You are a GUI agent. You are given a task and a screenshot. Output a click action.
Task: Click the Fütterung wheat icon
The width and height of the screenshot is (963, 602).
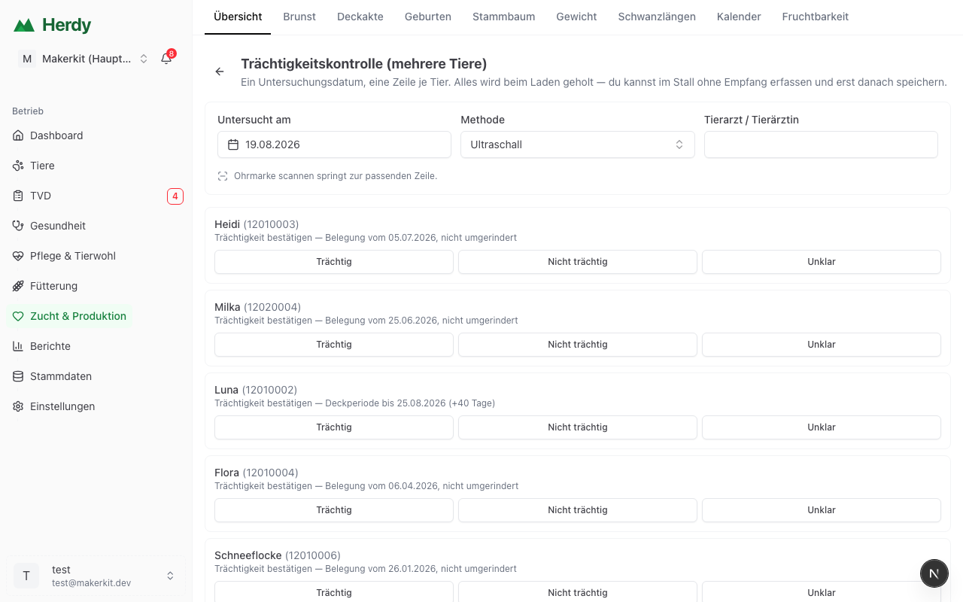pos(18,286)
